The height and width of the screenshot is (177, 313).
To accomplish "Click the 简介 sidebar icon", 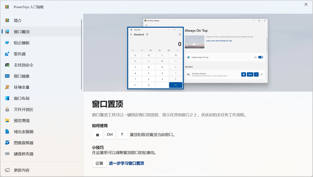I will pyautogui.click(x=7, y=21).
